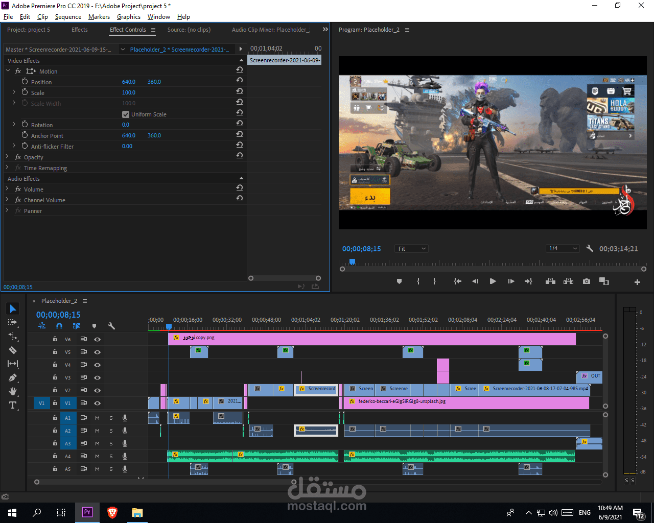The image size is (654, 523).
Task: Switch to Effects tab
Action: click(x=80, y=30)
